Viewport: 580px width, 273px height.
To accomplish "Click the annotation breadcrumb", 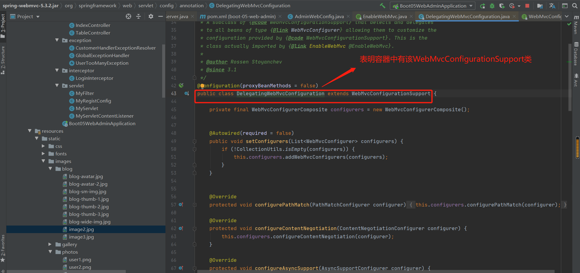I will [192, 5].
